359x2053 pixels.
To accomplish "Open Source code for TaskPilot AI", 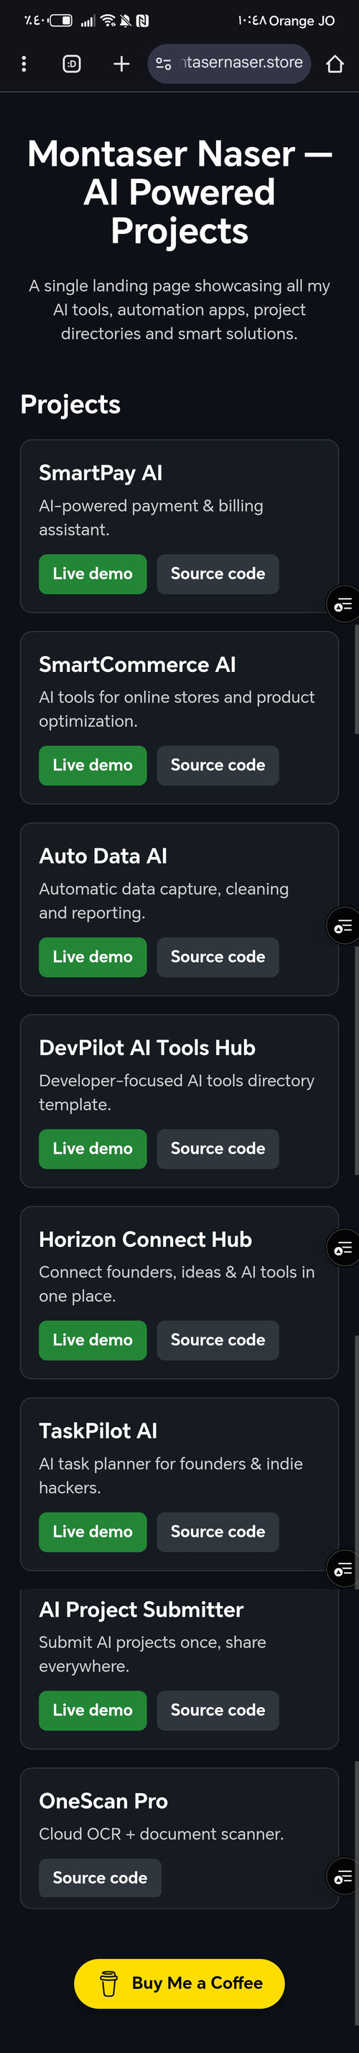I will pos(218,1532).
